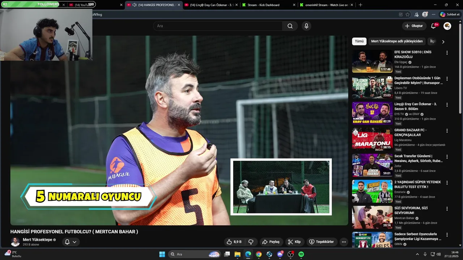
Task: Click the YouTube search magnifier button
Action: click(x=290, y=26)
